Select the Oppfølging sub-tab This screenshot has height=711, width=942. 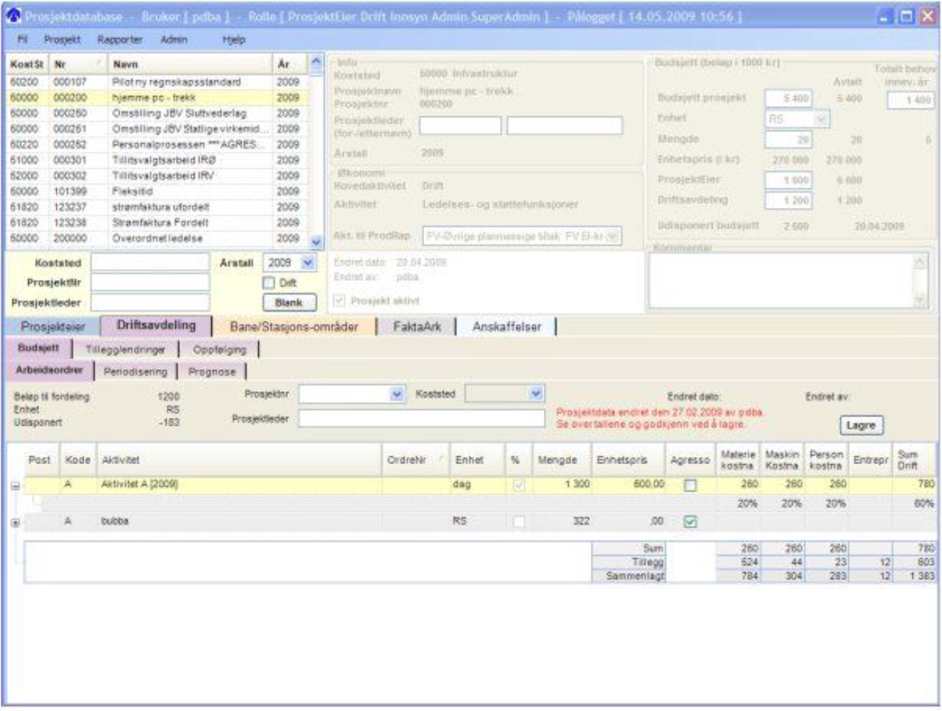pos(219,349)
